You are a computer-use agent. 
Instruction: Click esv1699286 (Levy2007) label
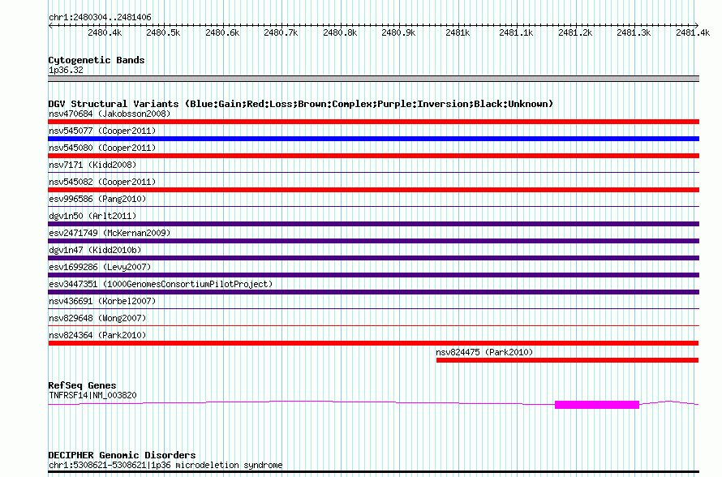pyautogui.click(x=100, y=267)
